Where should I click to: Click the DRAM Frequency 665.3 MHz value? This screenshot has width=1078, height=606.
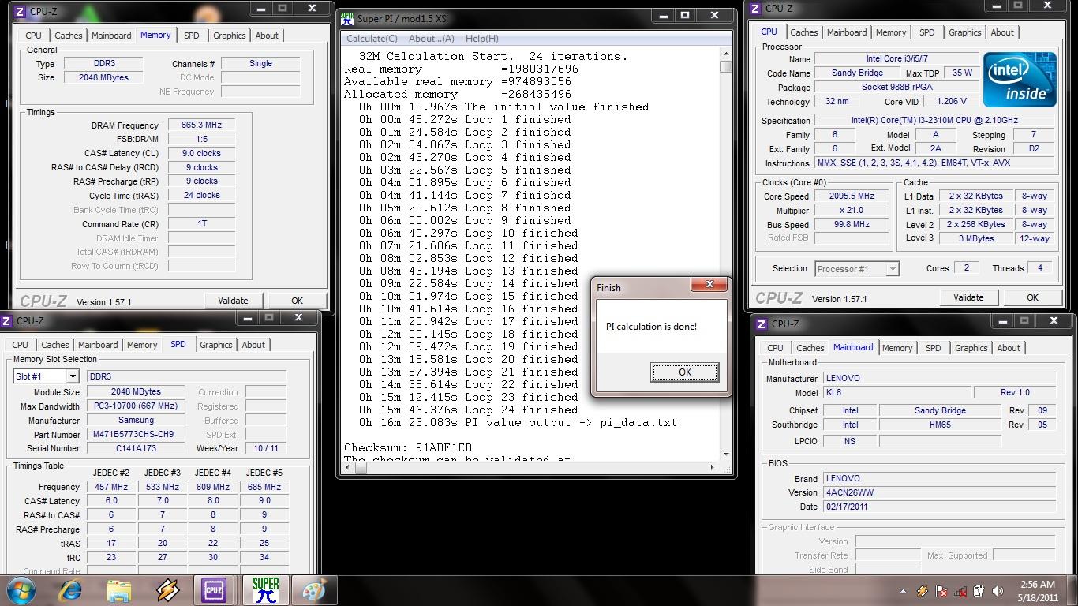point(201,125)
